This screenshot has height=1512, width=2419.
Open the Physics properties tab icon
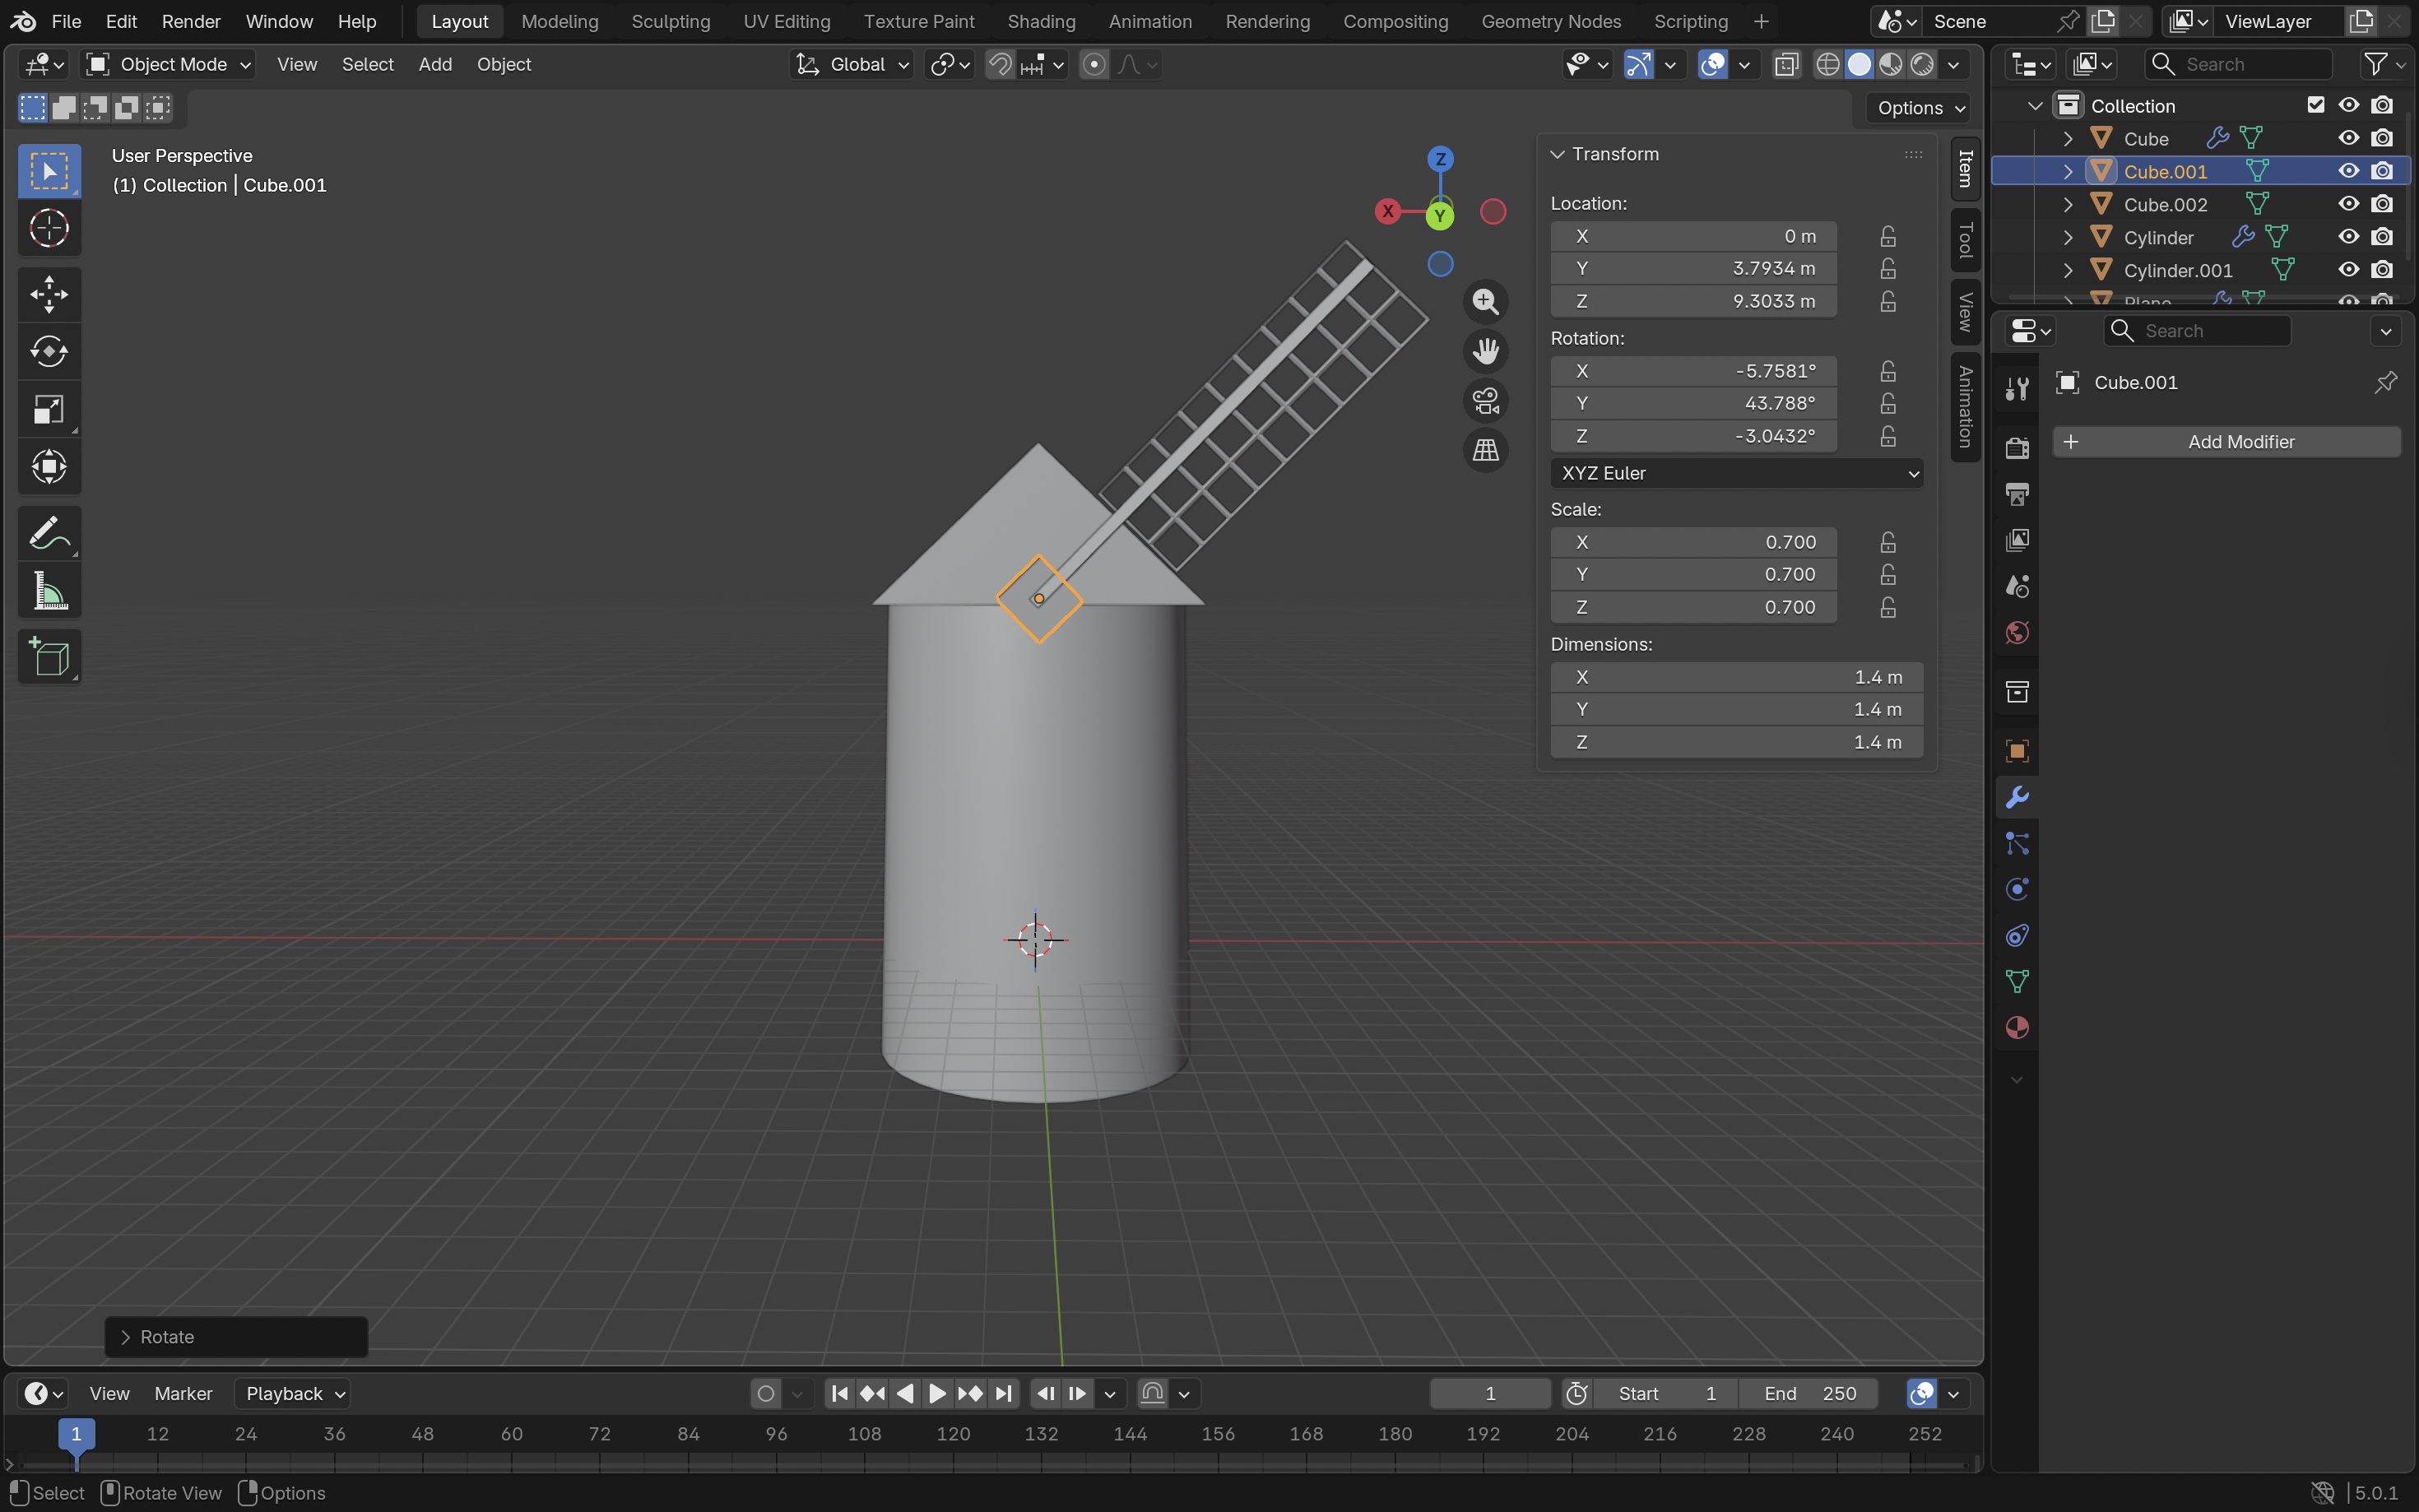2017,890
